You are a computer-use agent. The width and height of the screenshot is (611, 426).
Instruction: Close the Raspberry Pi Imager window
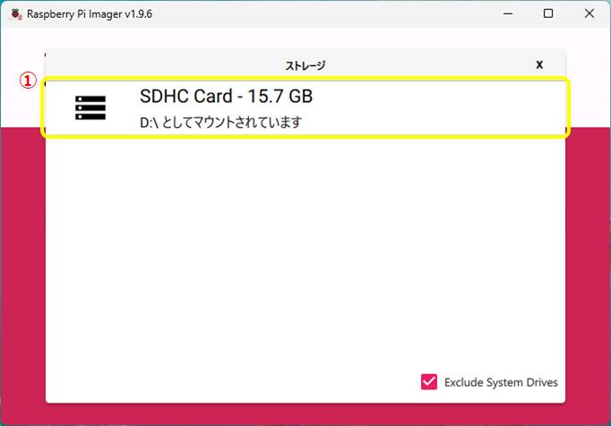[x=589, y=14]
